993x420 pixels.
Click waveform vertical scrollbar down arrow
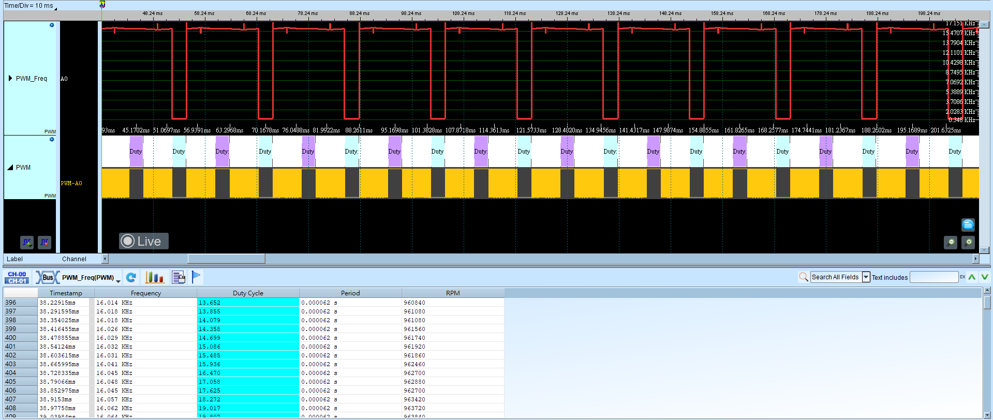[985, 250]
